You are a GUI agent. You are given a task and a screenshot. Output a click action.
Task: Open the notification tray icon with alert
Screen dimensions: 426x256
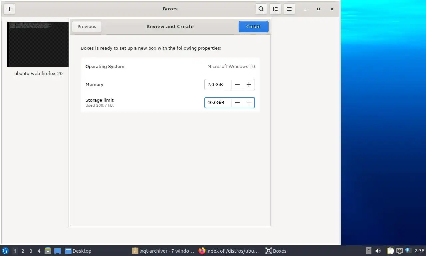click(x=408, y=250)
